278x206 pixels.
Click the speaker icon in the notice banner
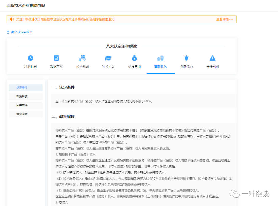pyautogui.click(x=11, y=19)
